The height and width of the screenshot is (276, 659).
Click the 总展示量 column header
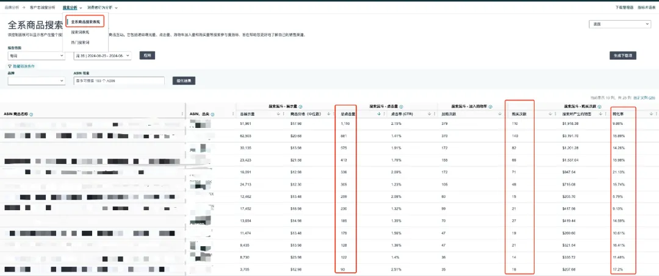click(247, 114)
